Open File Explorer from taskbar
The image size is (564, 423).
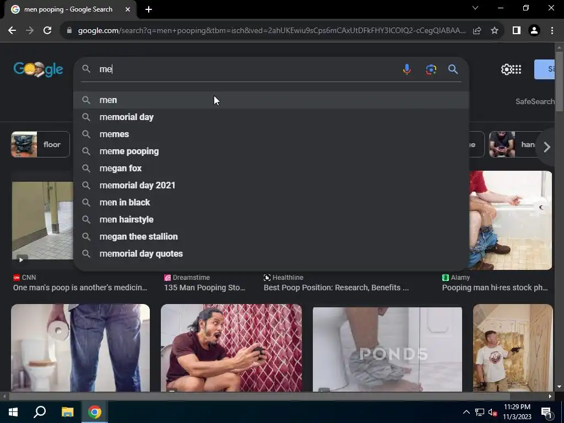coord(67,412)
